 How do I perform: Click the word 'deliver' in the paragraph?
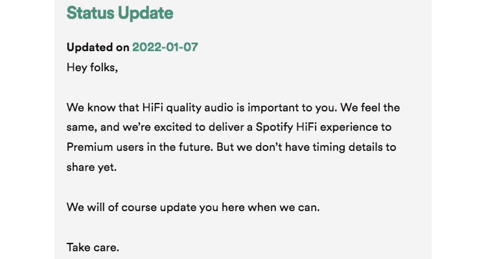226,128
